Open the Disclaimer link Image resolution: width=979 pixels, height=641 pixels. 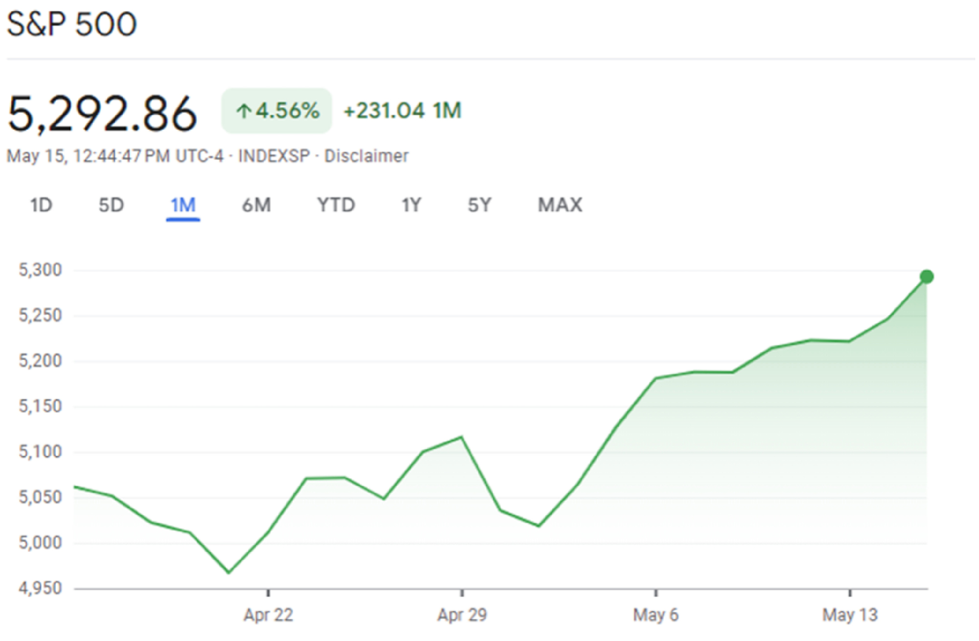(x=366, y=156)
